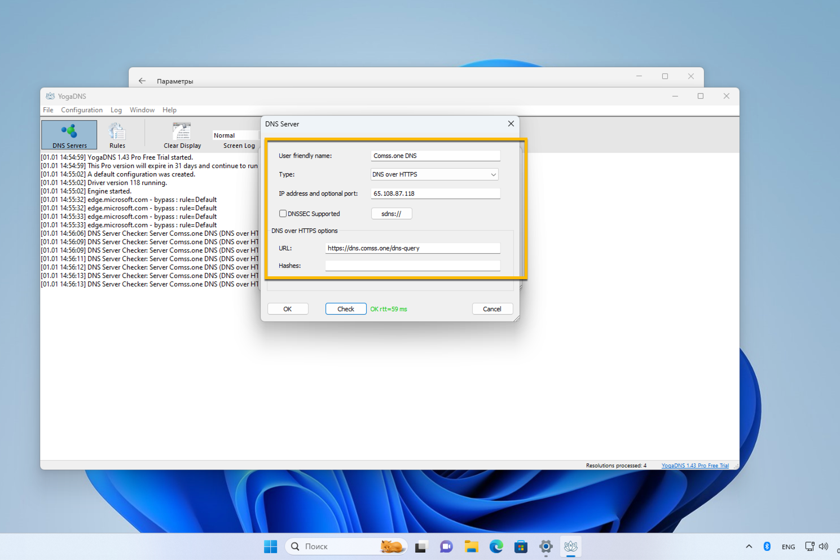Open the Chat app on the taskbar

pos(446,546)
